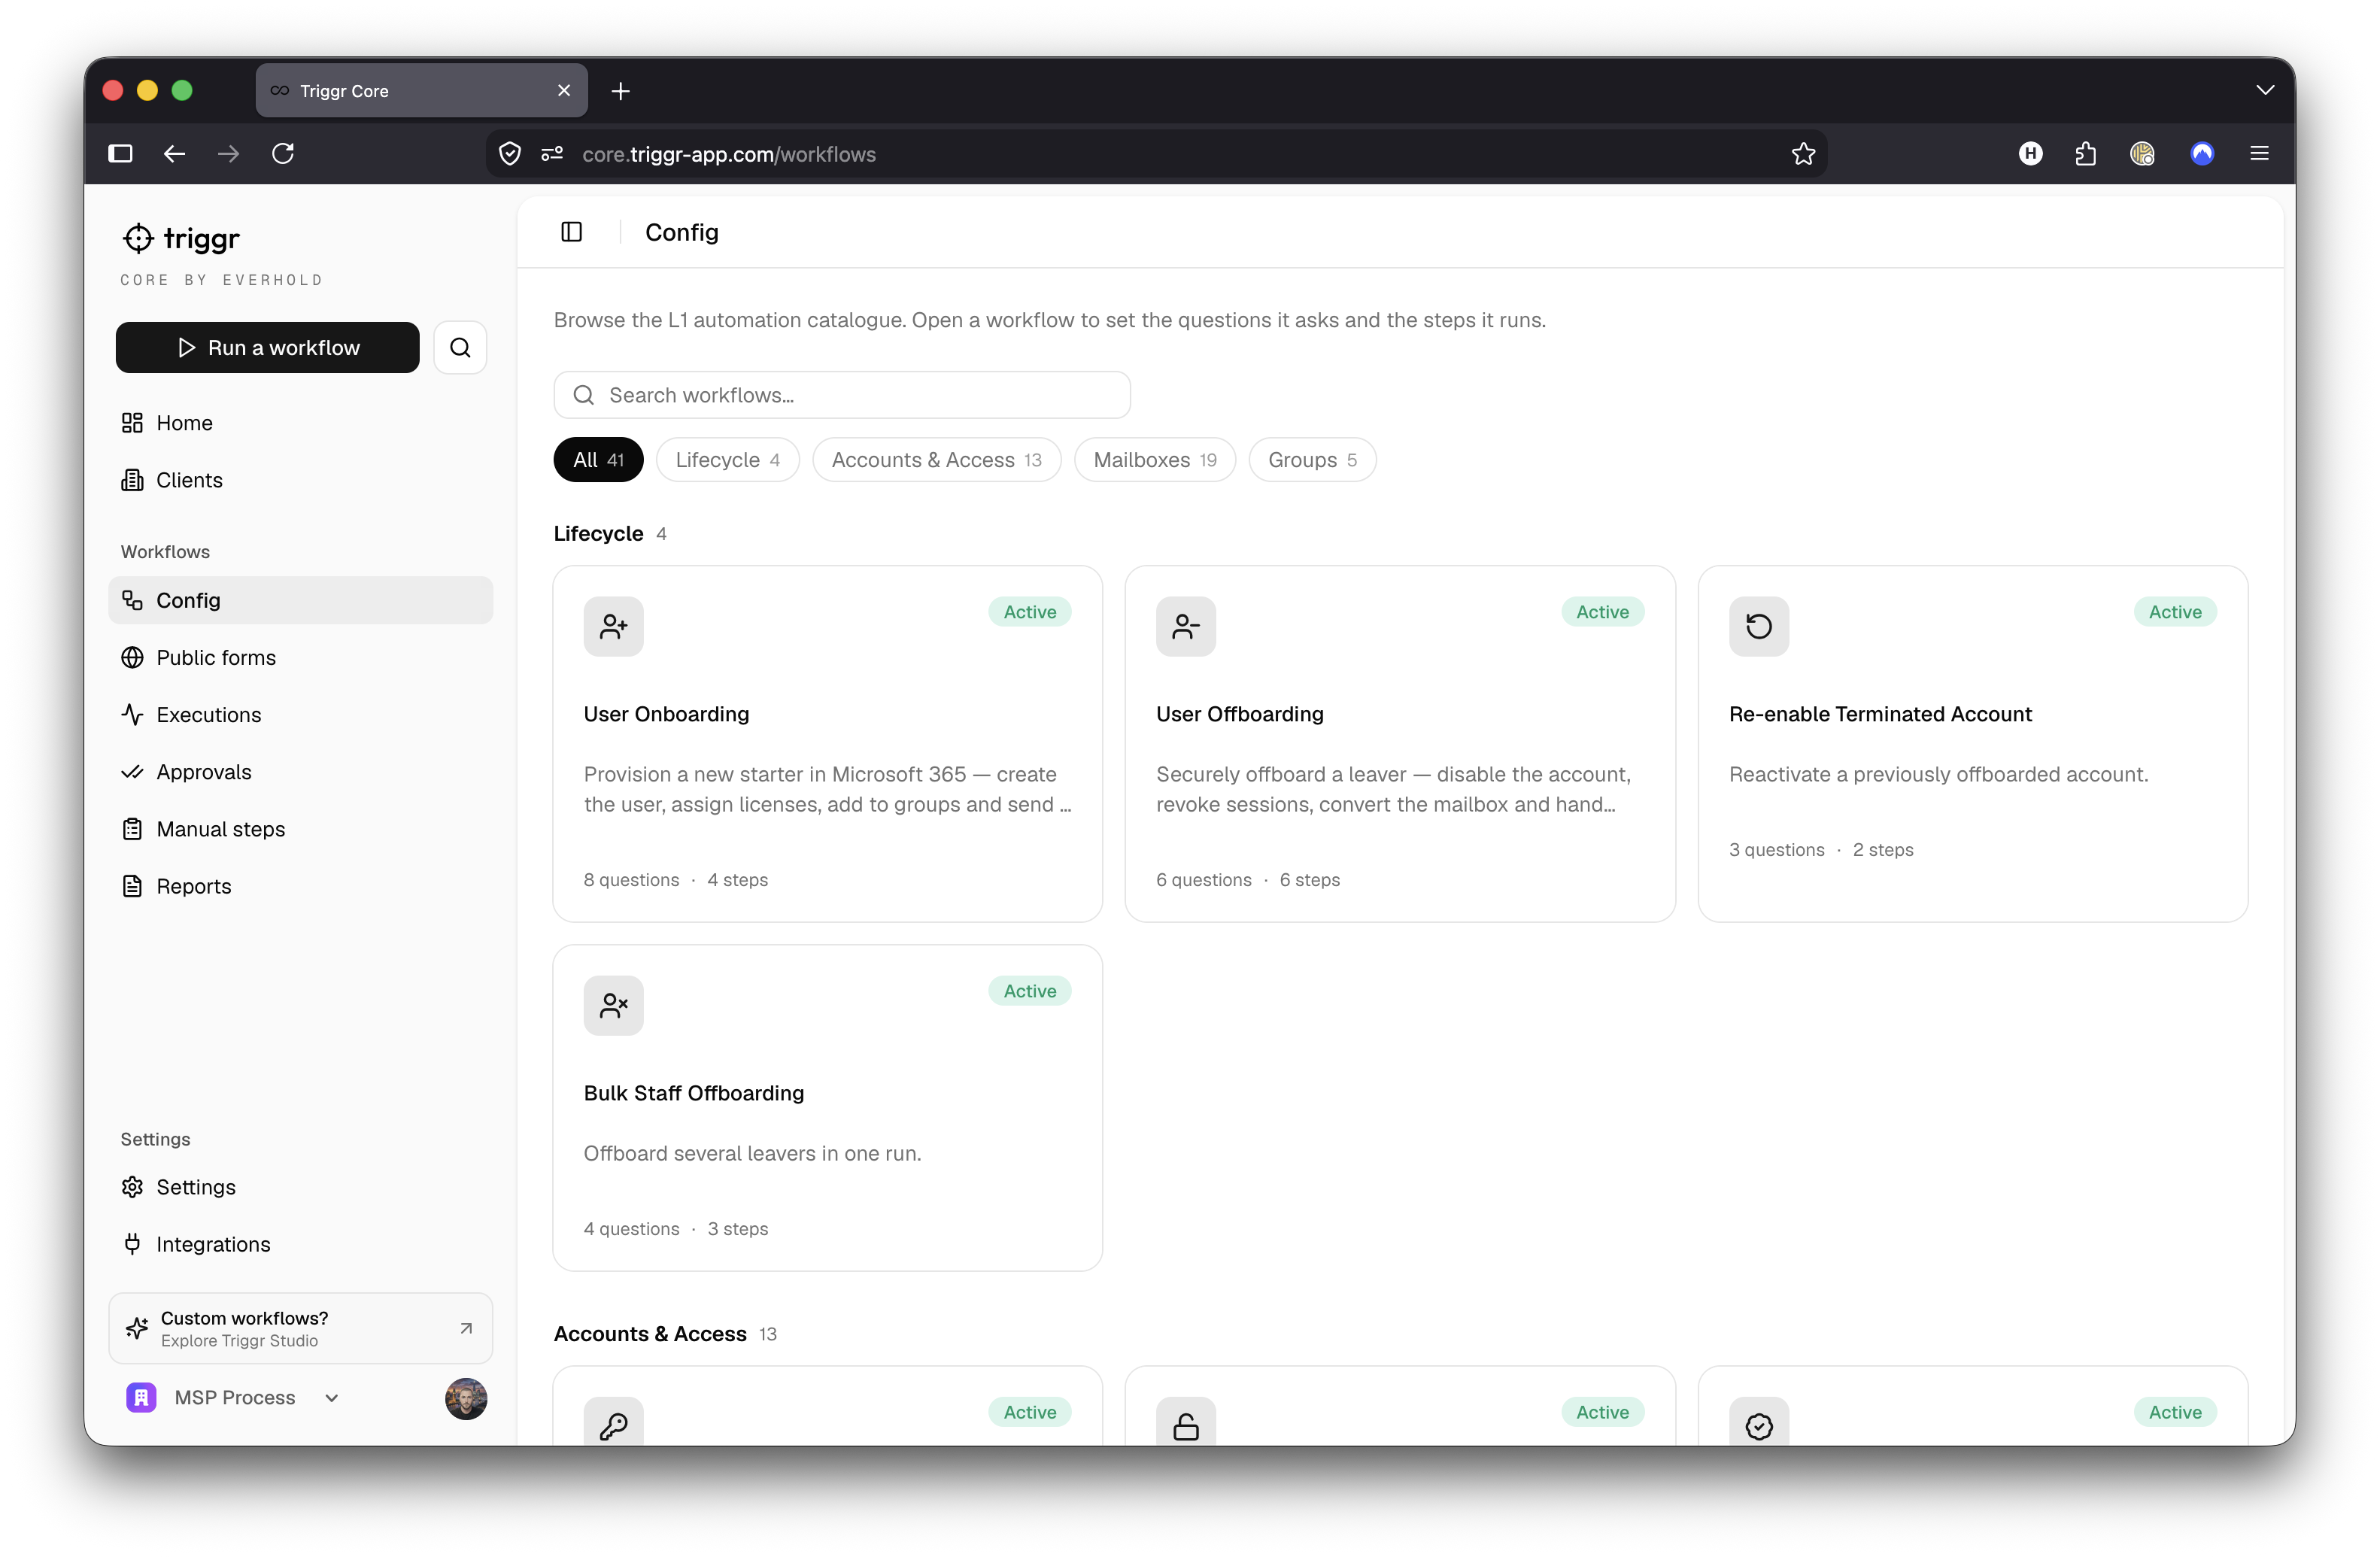Open Approvals in the sidebar
The image size is (2380, 1557).
pyautogui.click(x=300, y=772)
